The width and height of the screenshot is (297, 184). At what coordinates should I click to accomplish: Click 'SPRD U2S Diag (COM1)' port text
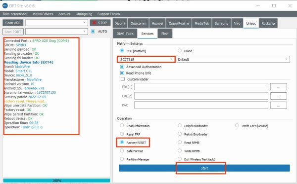tap(50, 40)
